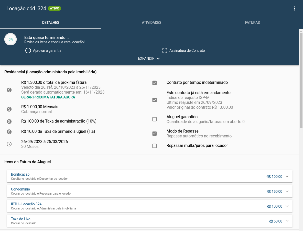The width and height of the screenshot is (303, 231).
Task: Expand the Bonificação item chevron
Action: point(287,176)
